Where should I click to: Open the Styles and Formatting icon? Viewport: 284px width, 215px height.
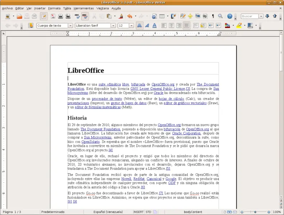[31, 25]
